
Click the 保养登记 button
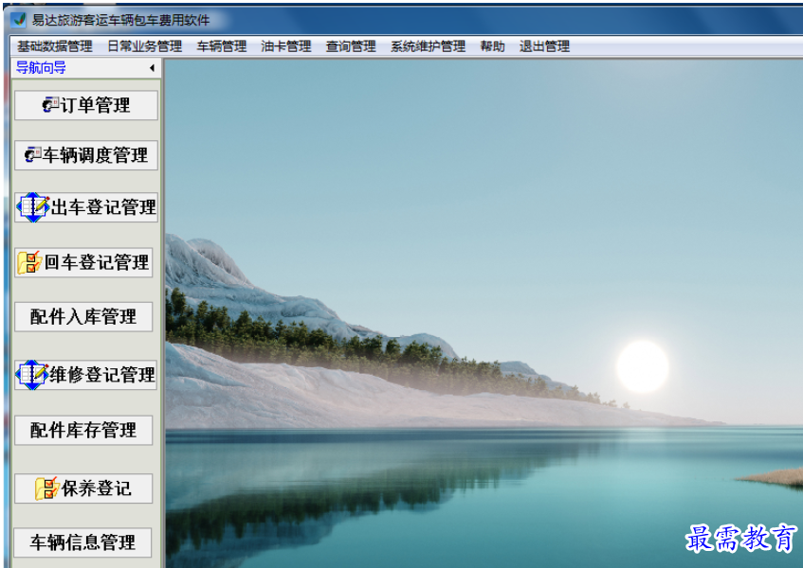[x=83, y=488]
